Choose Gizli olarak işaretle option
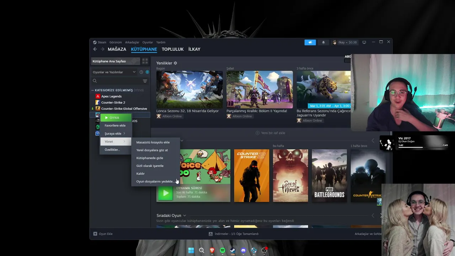The height and width of the screenshot is (256, 455). coord(150,166)
